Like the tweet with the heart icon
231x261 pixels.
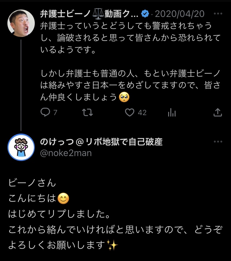tap(130, 113)
